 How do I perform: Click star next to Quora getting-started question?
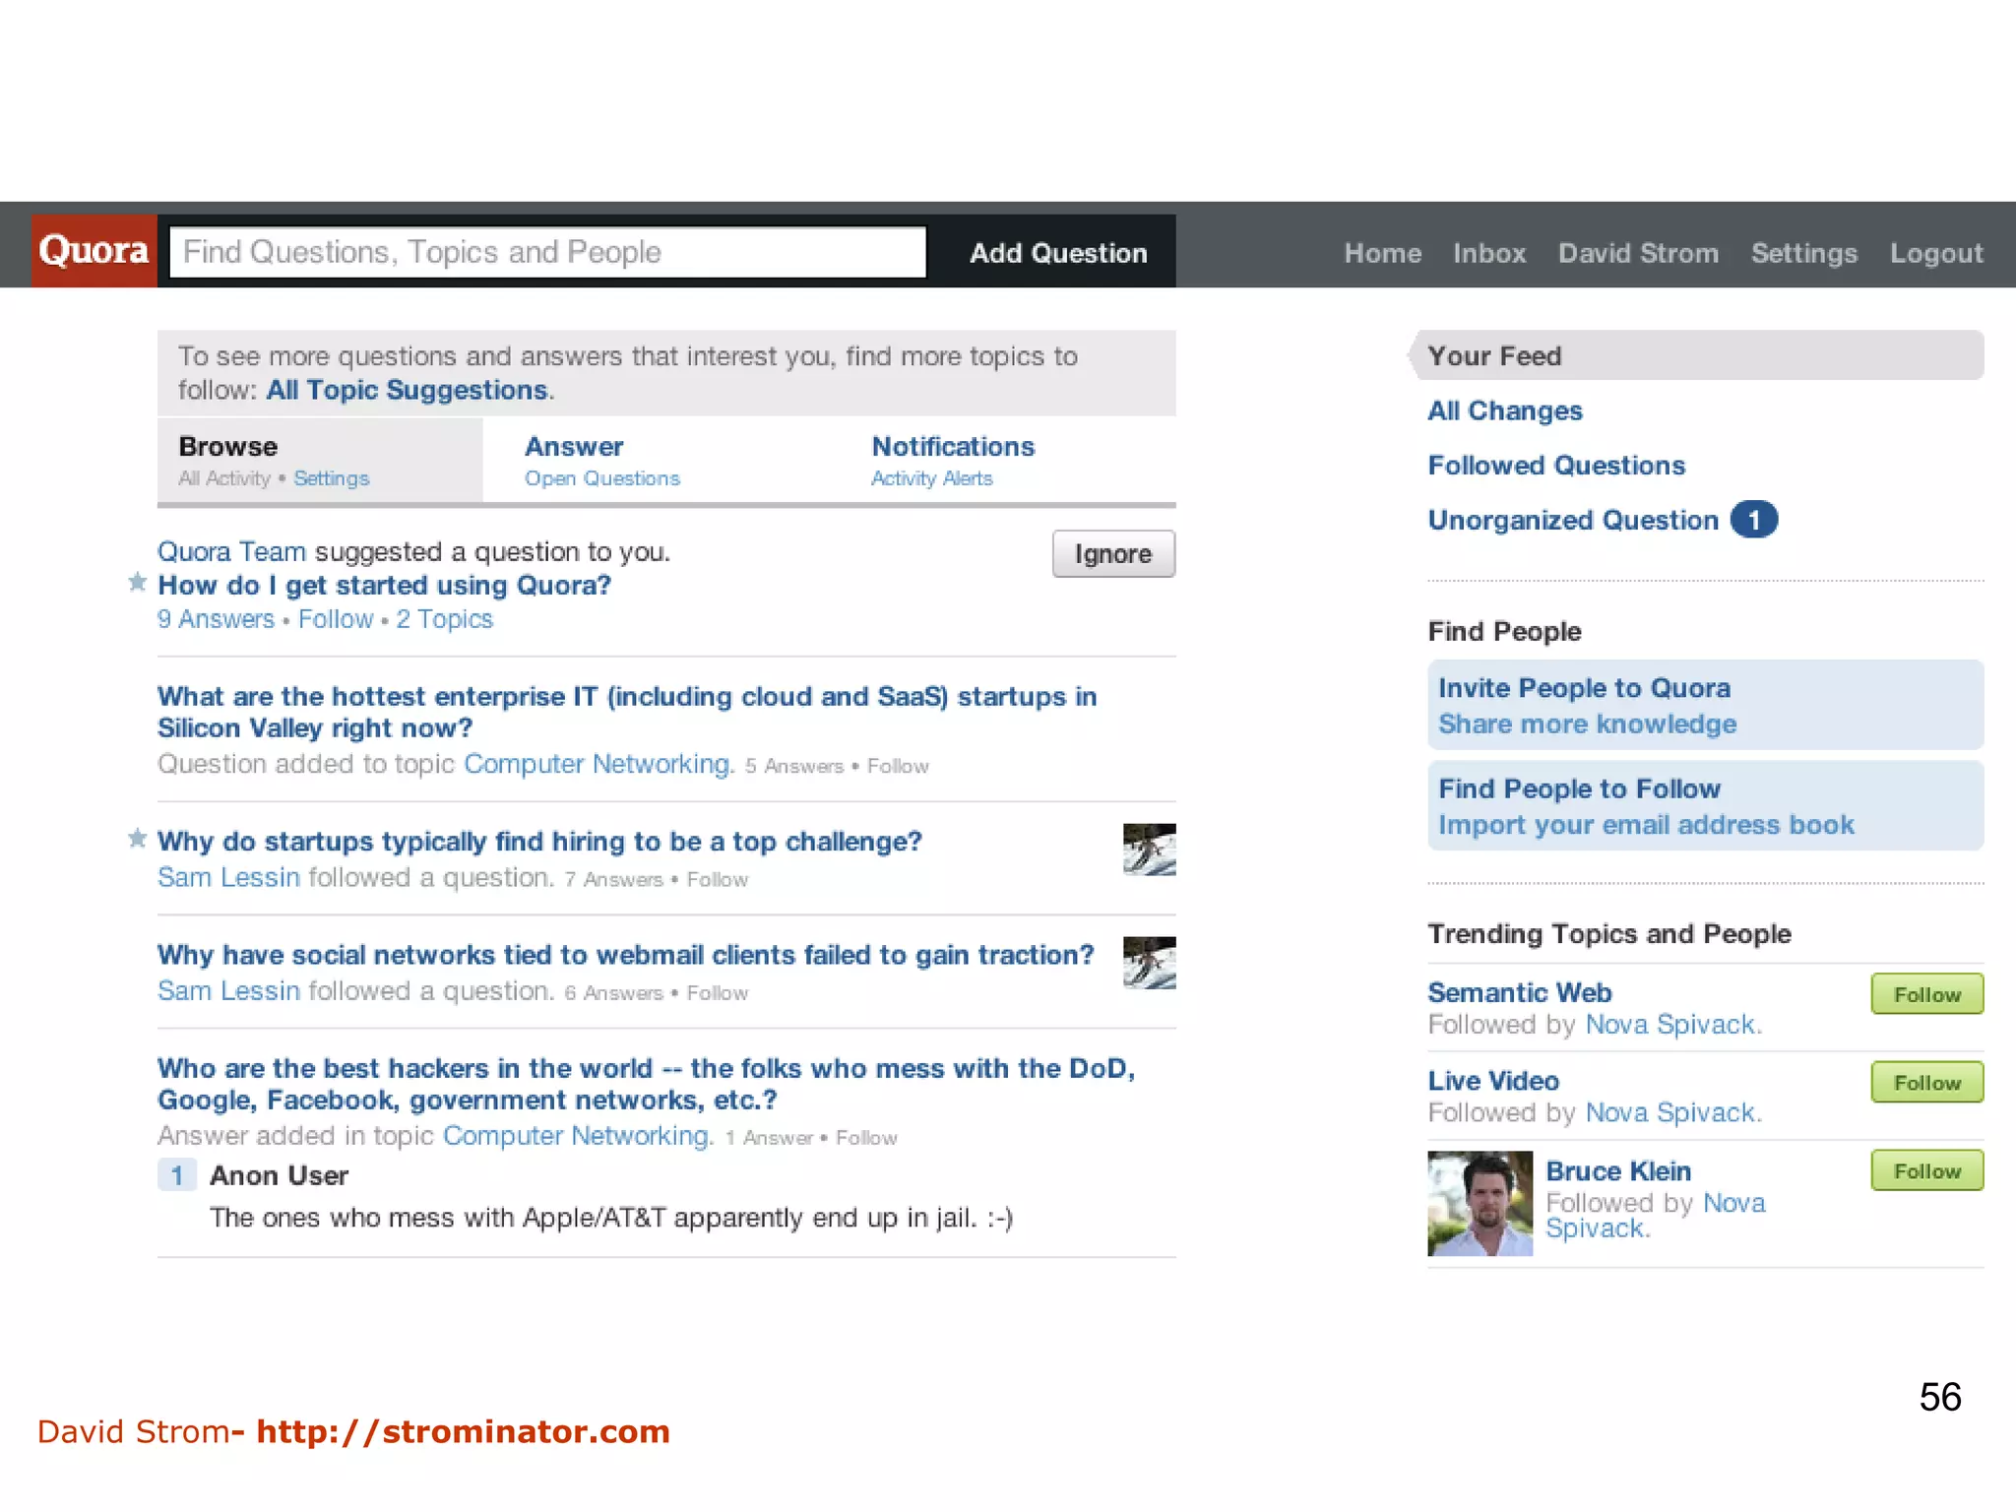point(138,583)
